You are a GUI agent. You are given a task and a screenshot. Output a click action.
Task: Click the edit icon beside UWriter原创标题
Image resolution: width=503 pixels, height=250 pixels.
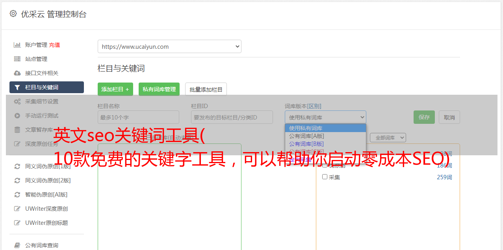click(x=17, y=223)
